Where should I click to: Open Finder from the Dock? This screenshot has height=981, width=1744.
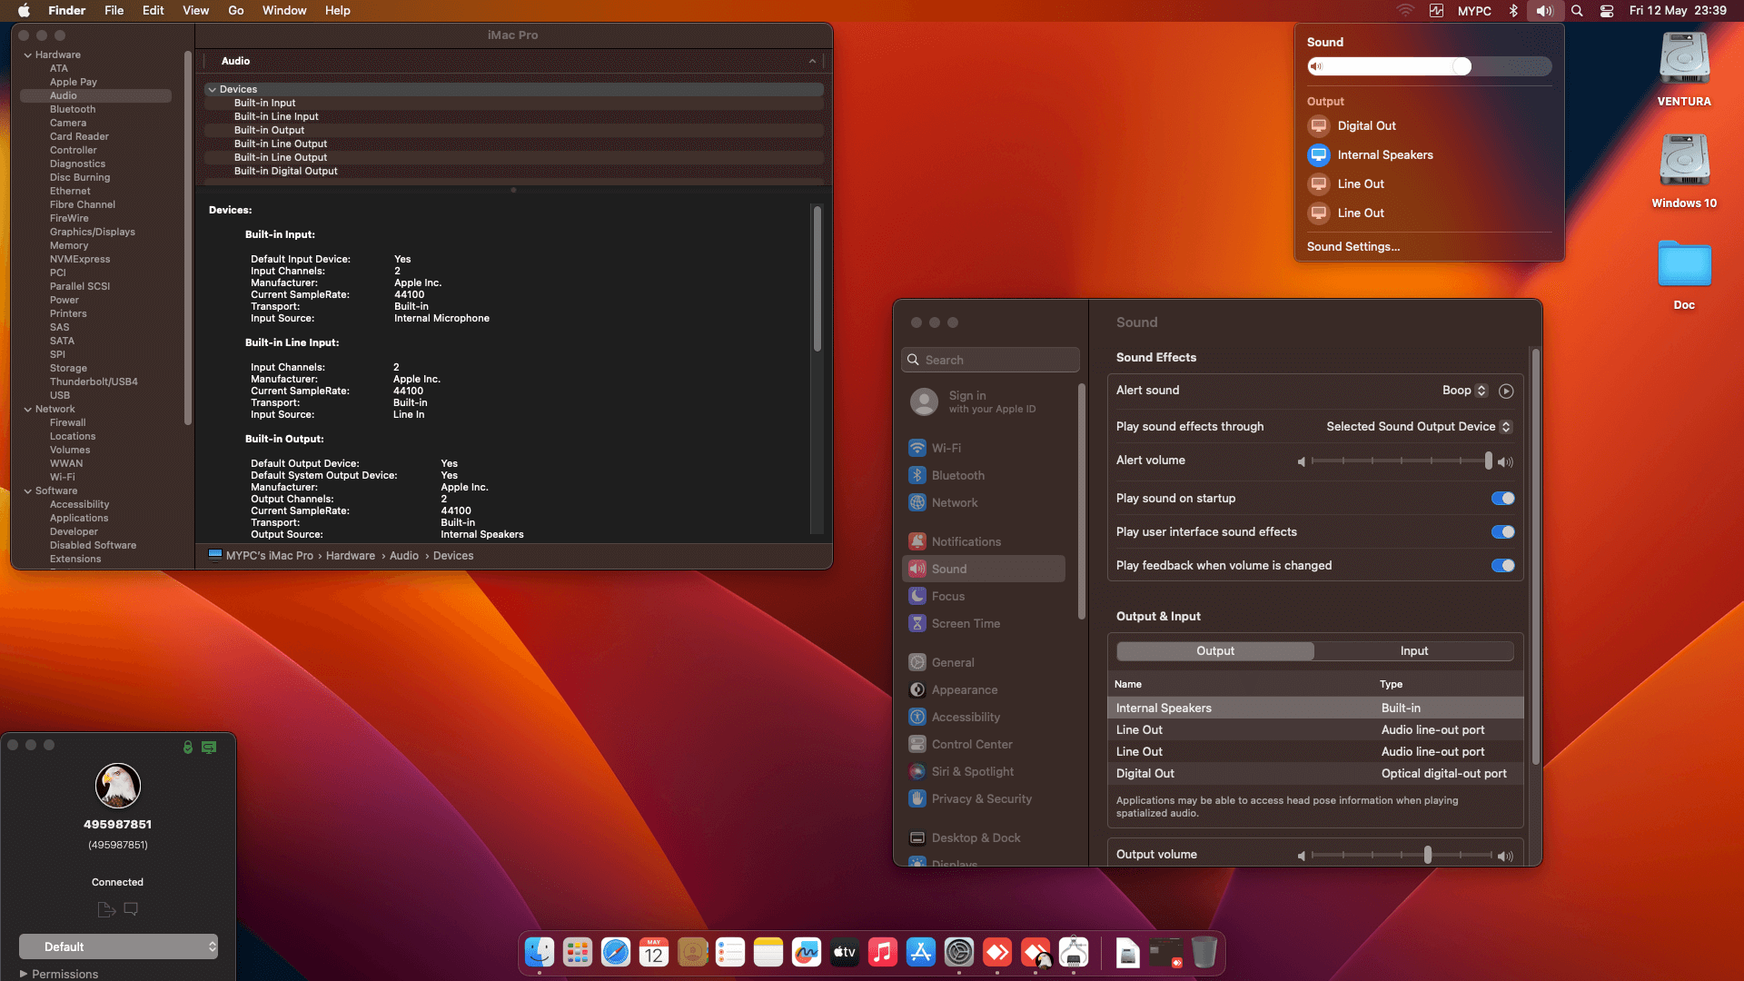[x=540, y=952]
